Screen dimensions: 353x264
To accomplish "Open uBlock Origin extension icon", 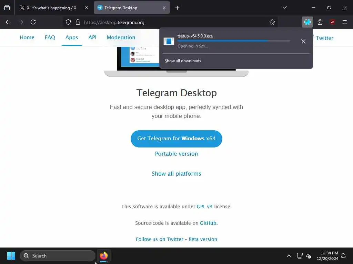I will point(332,22).
